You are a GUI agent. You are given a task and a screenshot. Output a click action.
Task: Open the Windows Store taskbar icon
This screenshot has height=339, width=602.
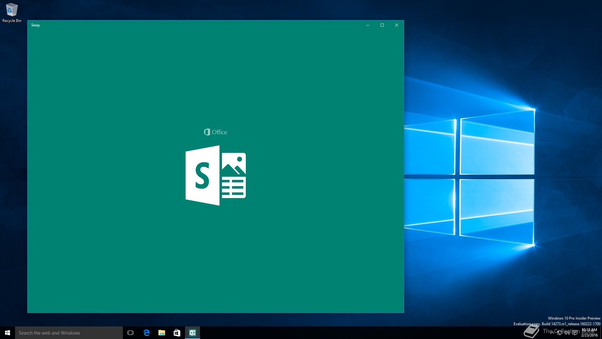177,333
